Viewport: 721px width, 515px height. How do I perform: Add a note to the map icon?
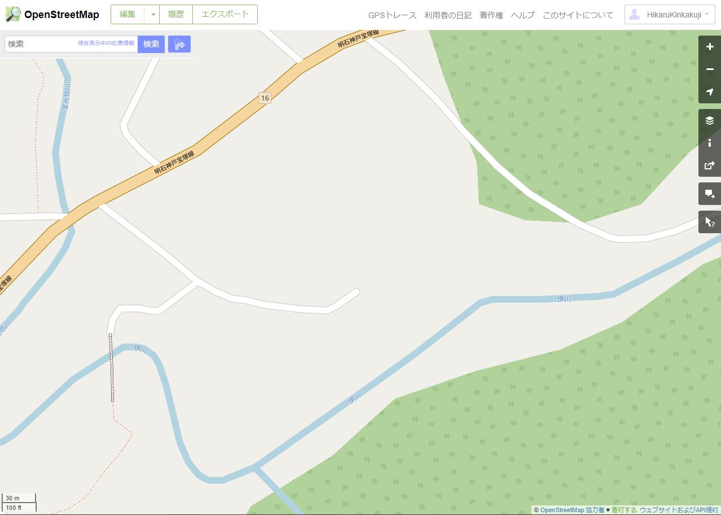[x=710, y=194]
